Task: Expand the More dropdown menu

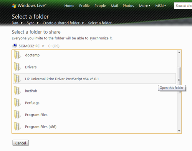Action: pos(144,6)
